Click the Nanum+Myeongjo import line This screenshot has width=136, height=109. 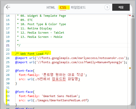(x=71, y=62)
